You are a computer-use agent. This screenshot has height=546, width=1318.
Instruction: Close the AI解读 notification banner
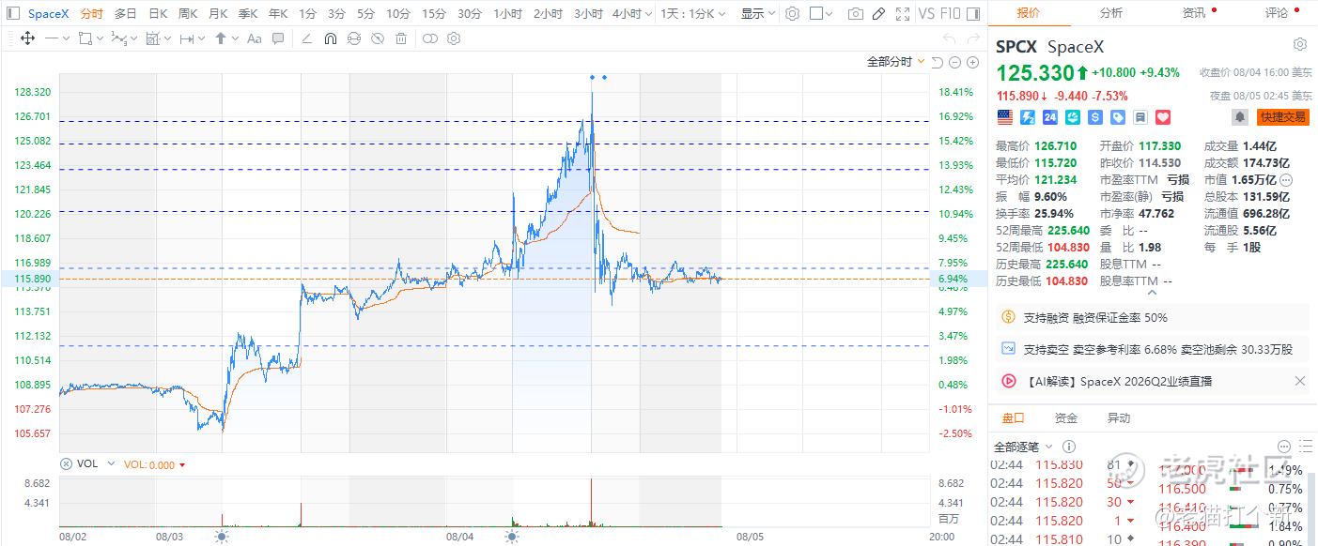point(1300,381)
